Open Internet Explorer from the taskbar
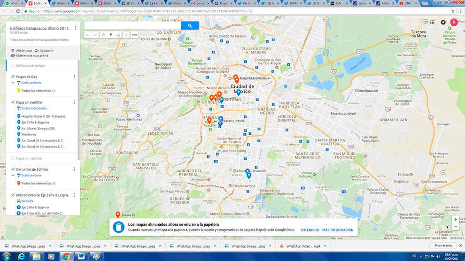The width and height of the screenshot is (465, 261). [21, 256]
